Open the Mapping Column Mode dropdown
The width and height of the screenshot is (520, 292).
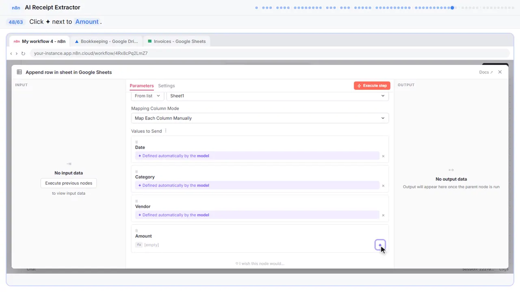(x=260, y=118)
